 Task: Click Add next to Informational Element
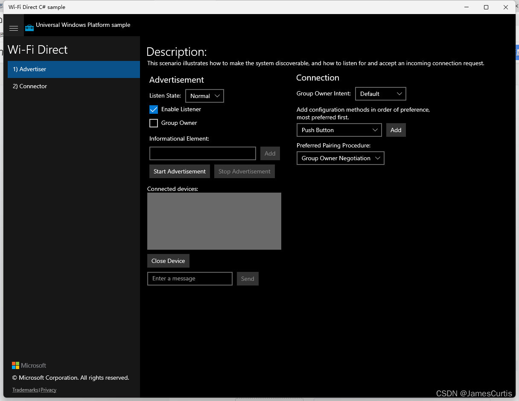270,153
